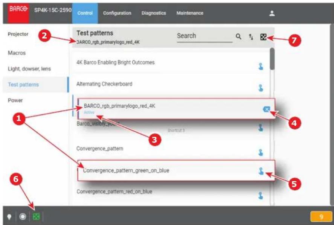Select 4K Barco Enabling Bright Outcomes row
The height and width of the screenshot is (225, 334).
point(171,62)
